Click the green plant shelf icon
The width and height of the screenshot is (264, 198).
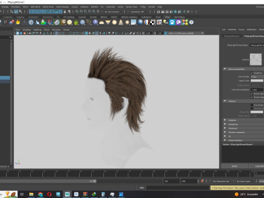76,23
